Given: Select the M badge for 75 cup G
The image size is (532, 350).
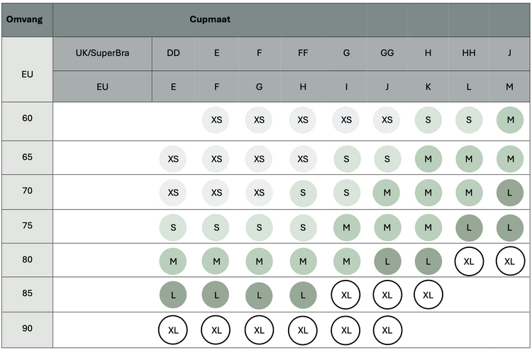Looking at the screenshot, I should [x=345, y=227].
